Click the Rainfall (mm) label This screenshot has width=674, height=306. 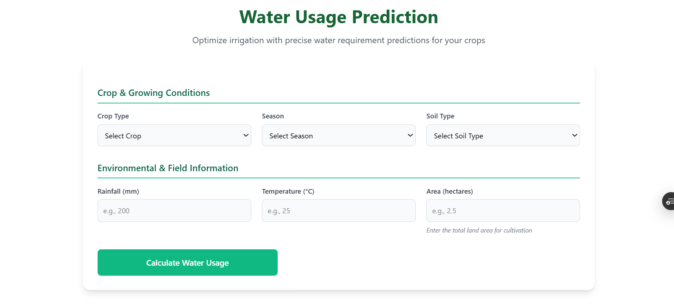point(118,192)
